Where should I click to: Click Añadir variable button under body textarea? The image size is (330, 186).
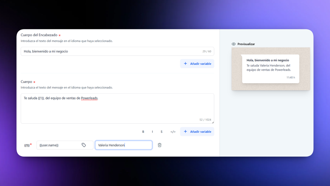[197, 131]
